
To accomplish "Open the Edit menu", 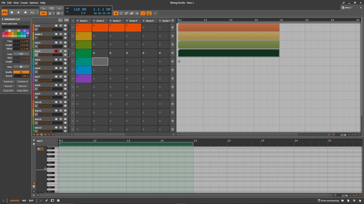I will pyautogui.click(x=9, y=3).
